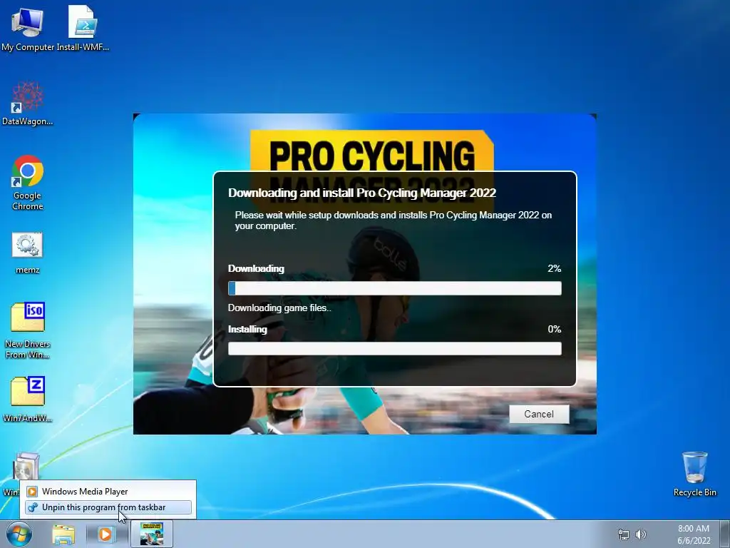The image size is (730, 548).
Task: Open the volume speaker tray icon
Action: [641, 534]
